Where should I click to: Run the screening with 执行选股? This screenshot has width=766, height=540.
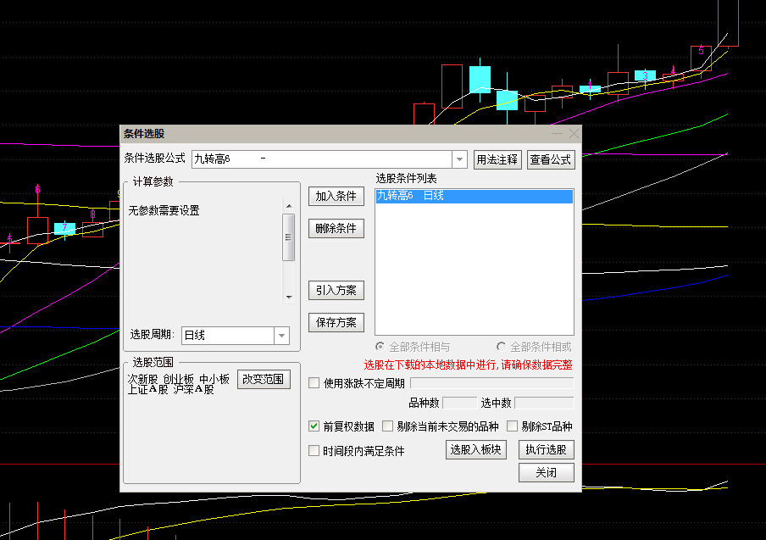click(x=547, y=449)
